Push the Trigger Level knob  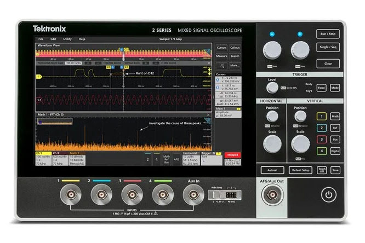(x=272, y=88)
